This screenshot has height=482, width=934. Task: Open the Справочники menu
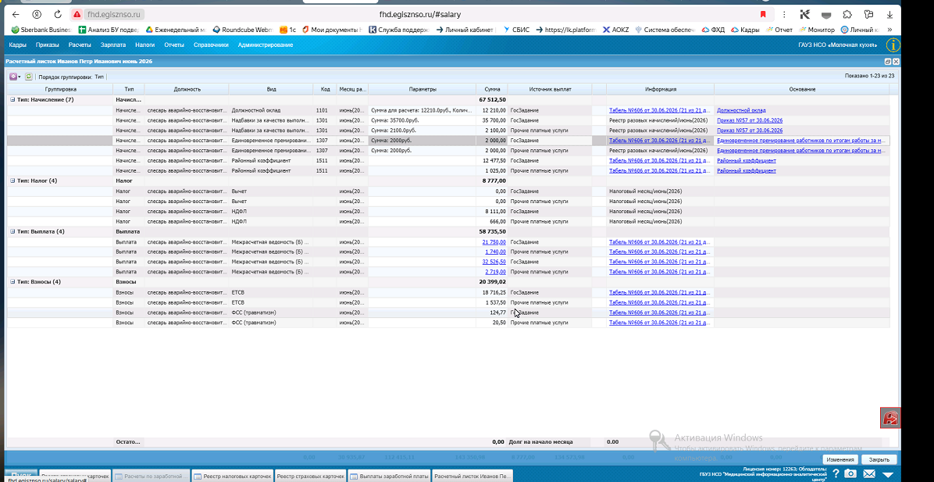[211, 45]
